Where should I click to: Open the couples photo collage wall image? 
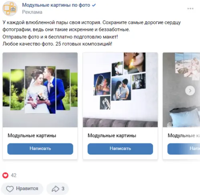(120, 90)
